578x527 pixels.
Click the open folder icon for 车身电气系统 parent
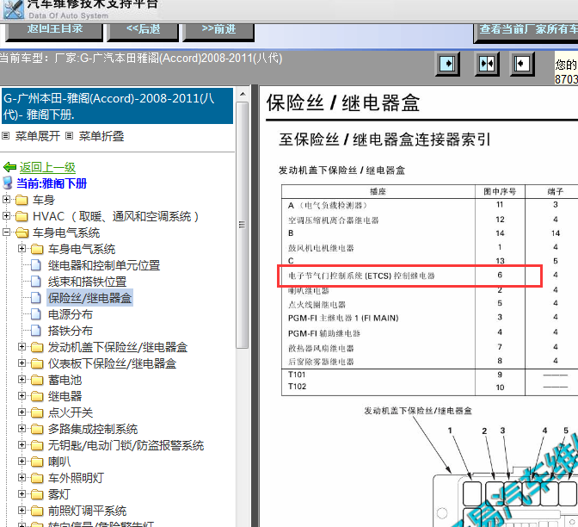[x=22, y=232]
